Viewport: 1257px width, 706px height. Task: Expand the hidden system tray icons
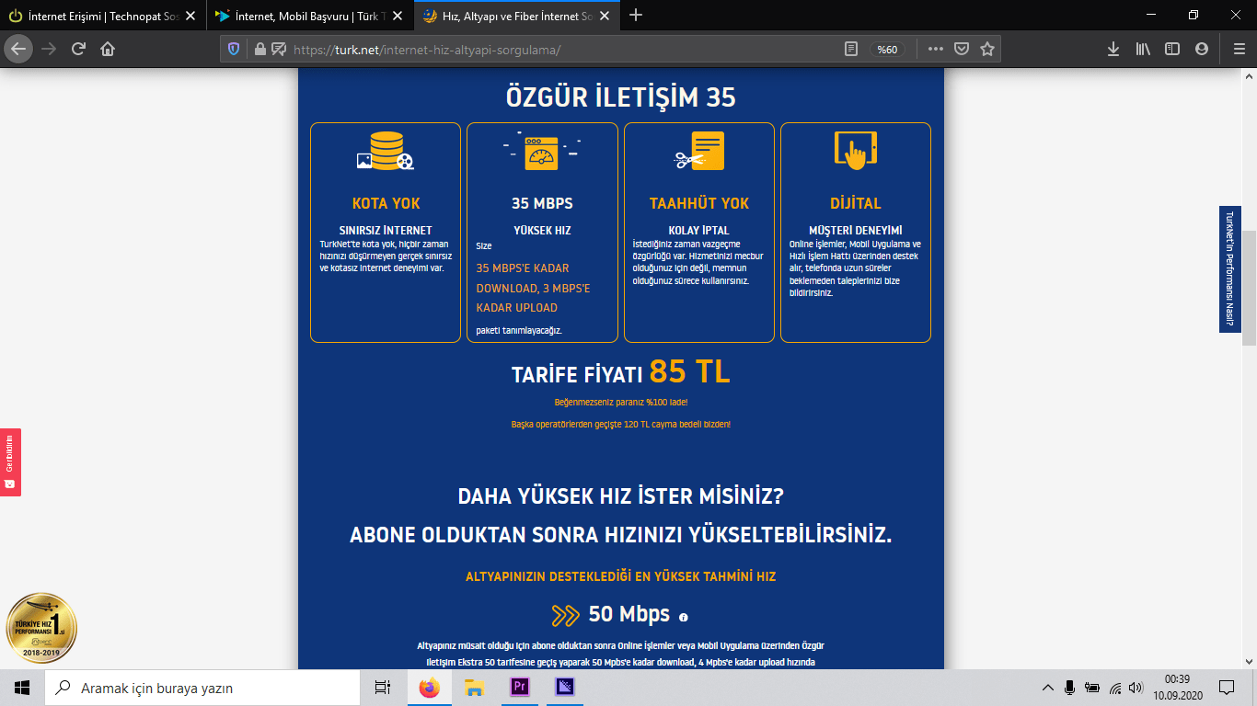coord(1047,688)
